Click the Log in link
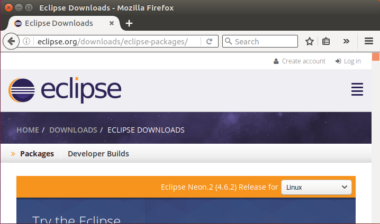Viewport: 380px width, 224px height. point(348,61)
